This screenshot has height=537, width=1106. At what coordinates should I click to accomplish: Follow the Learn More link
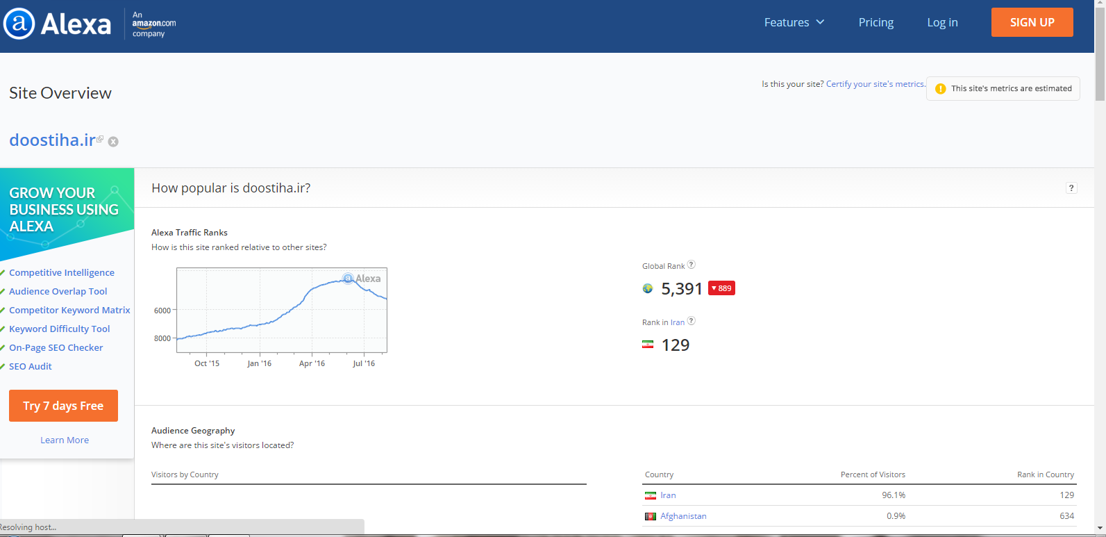(65, 440)
